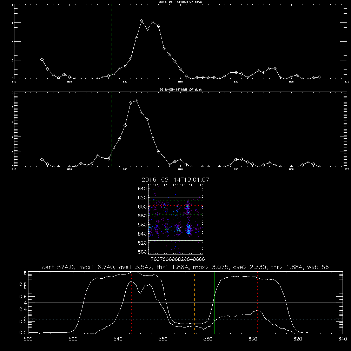This screenshot has height=351, width=351.
Task: Click the first green dashed line in dusk plot
Action: pyautogui.click(x=112, y=129)
